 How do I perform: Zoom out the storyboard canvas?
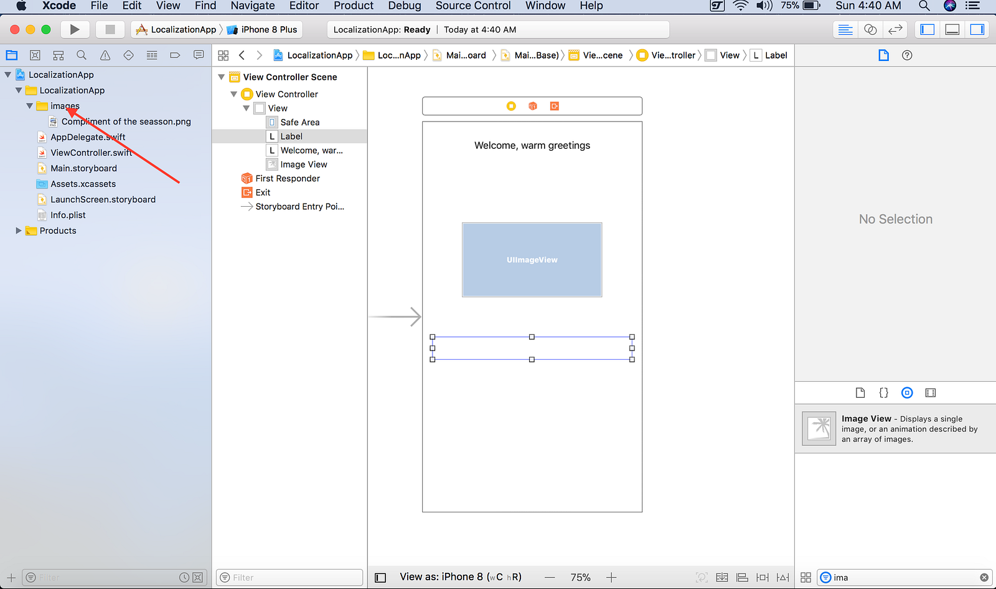(550, 578)
